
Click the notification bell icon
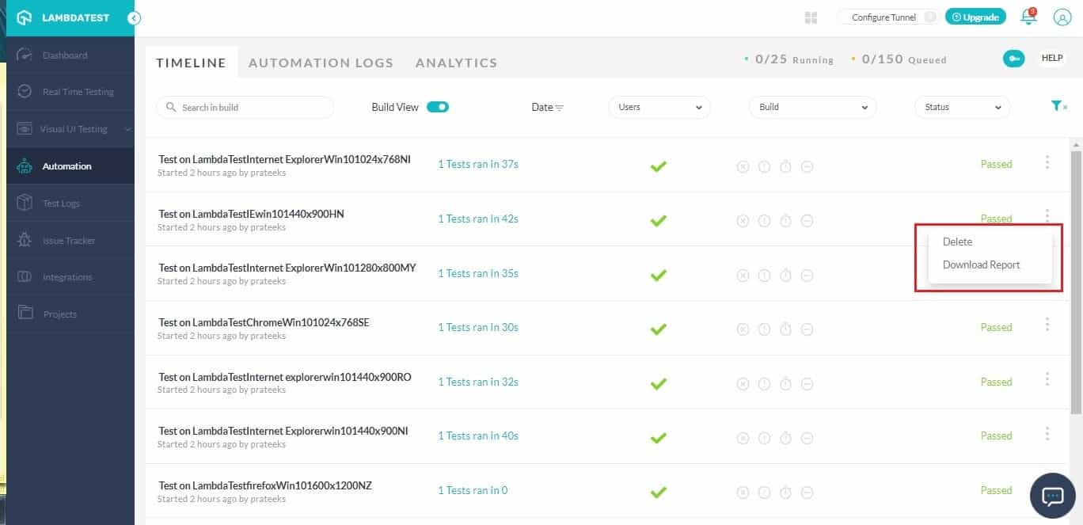pyautogui.click(x=1028, y=17)
